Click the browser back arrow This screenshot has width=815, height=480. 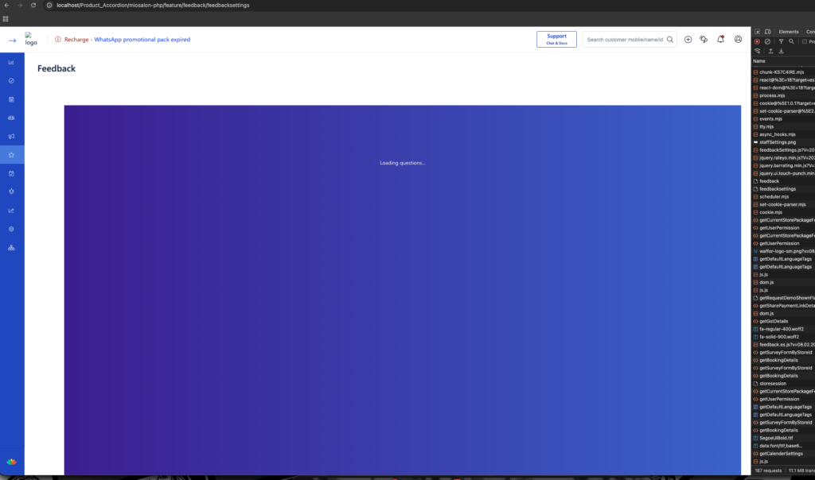(x=6, y=6)
